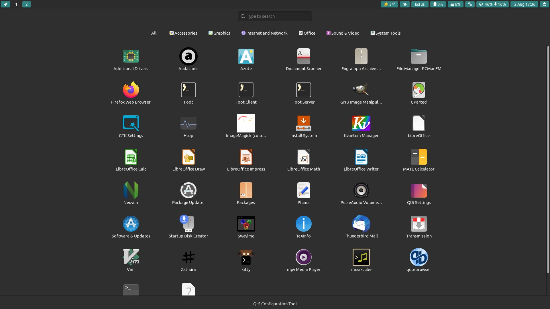Launch Document Scanner
Image resolution: width=550 pixels, height=309 pixels.
[304, 60]
